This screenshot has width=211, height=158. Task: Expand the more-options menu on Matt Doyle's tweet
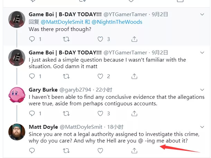(203, 127)
